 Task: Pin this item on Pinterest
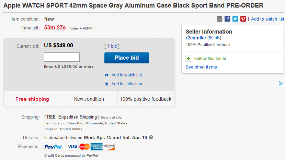pos(243,19)
